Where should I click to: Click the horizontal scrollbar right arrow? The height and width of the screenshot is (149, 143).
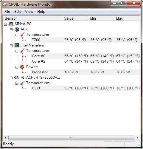coord(138,138)
